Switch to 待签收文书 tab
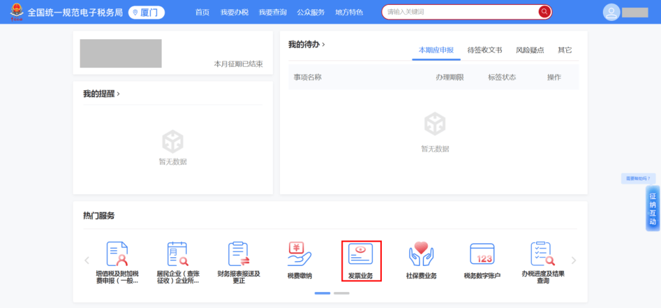 (x=484, y=50)
